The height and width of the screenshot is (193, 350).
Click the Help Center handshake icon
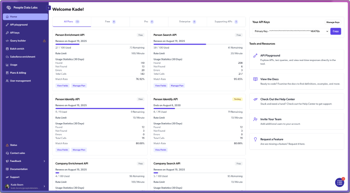click(x=255, y=99)
